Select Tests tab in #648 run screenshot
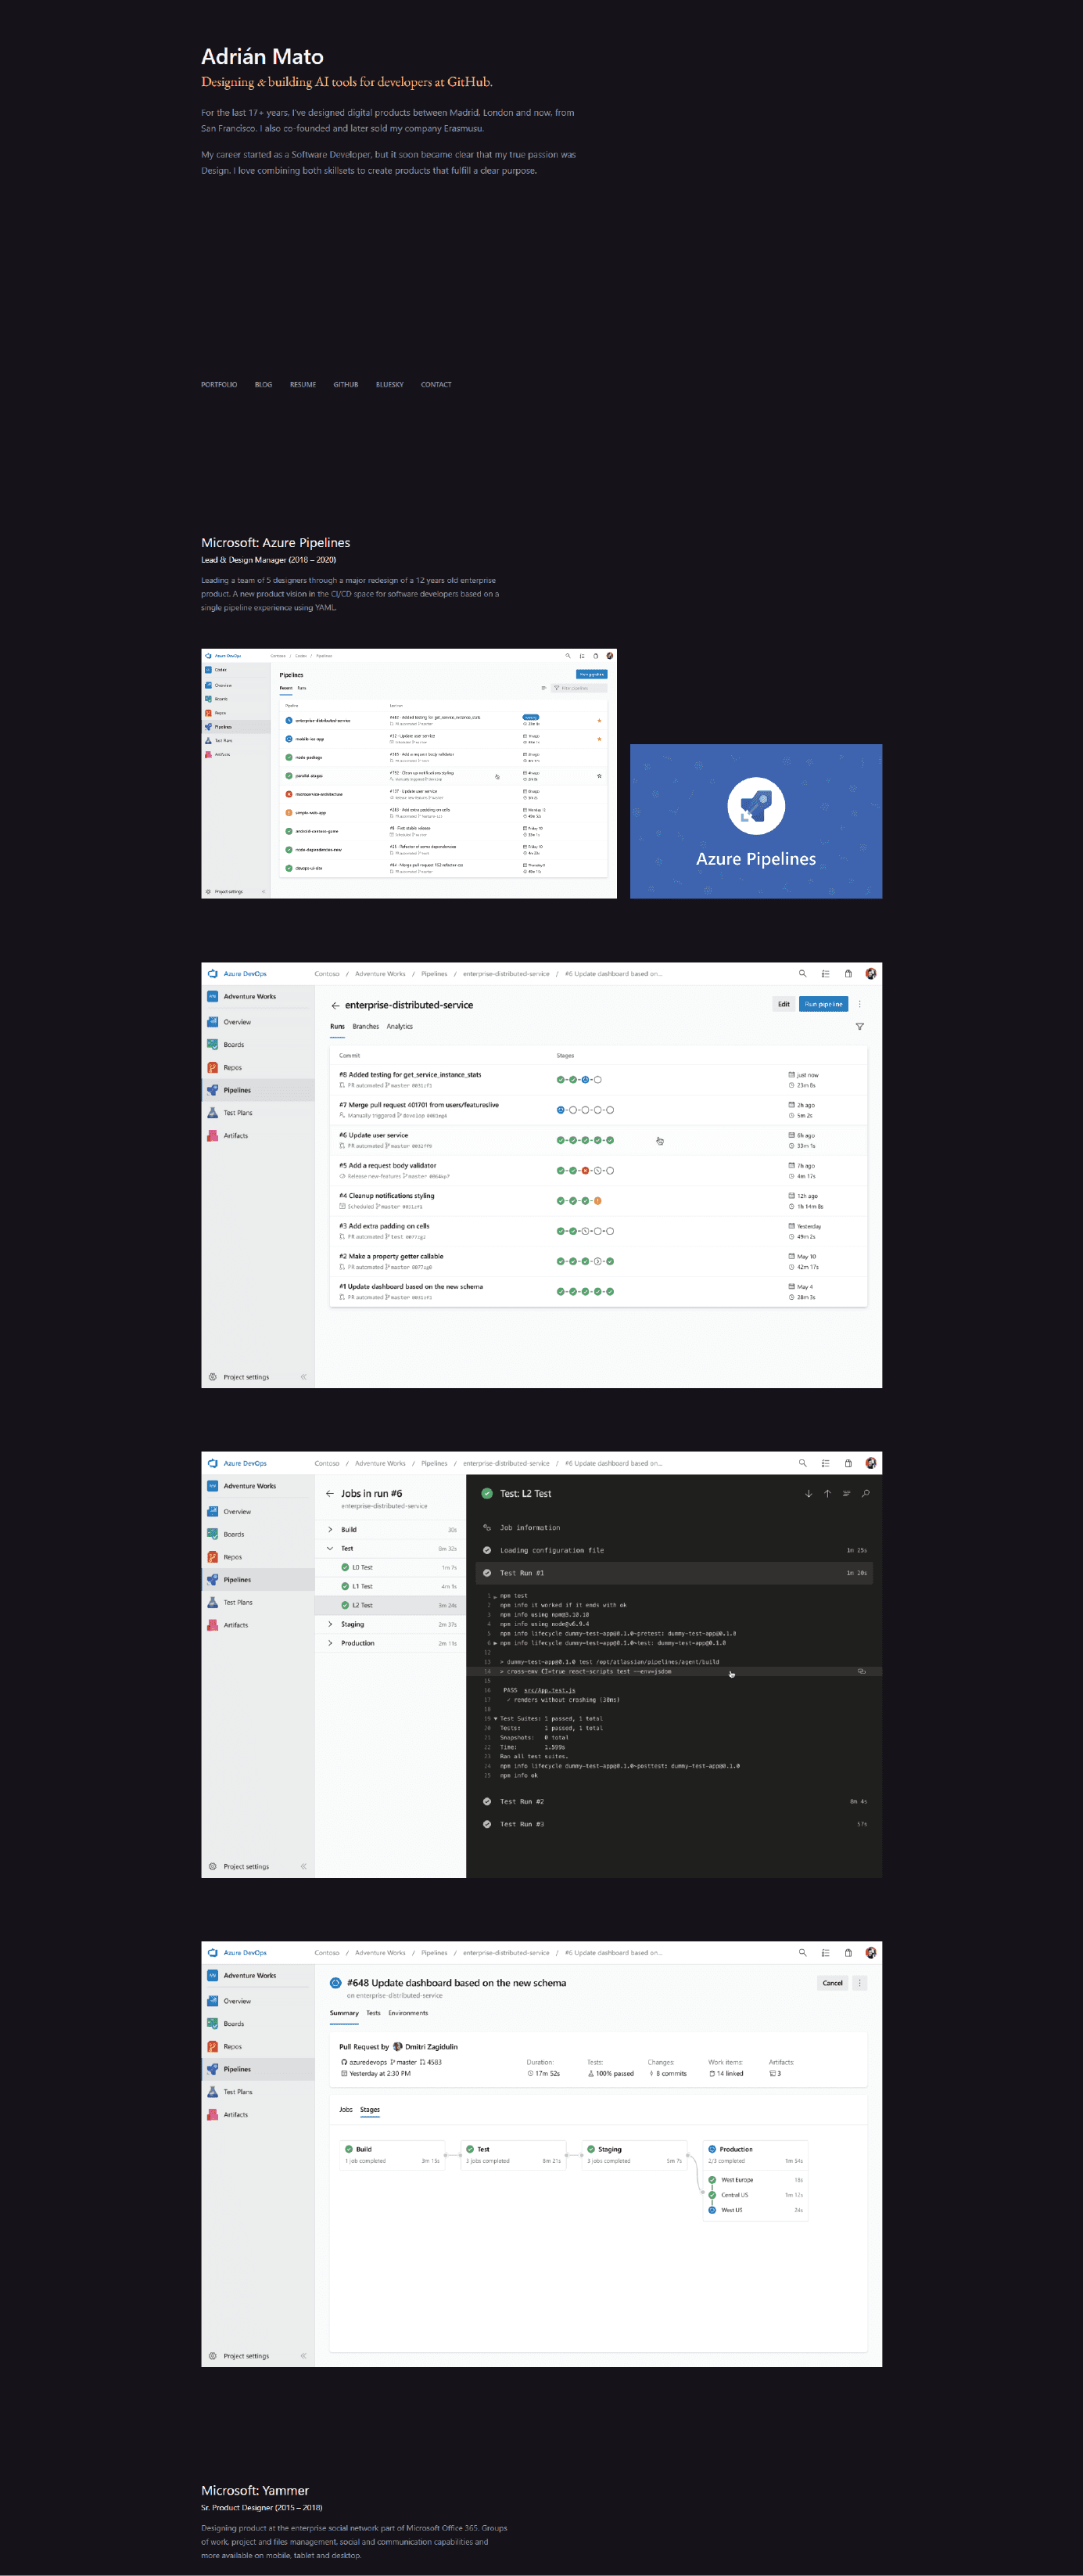Screen dimensions: 1083x2576 pyautogui.click(x=374, y=2012)
